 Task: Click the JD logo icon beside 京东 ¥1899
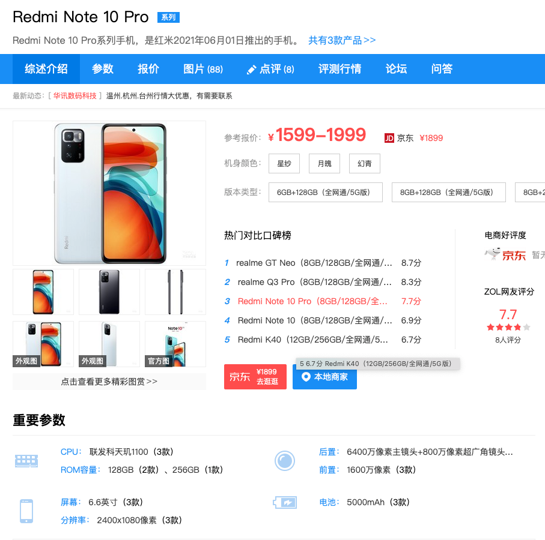(x=389, y=138)
